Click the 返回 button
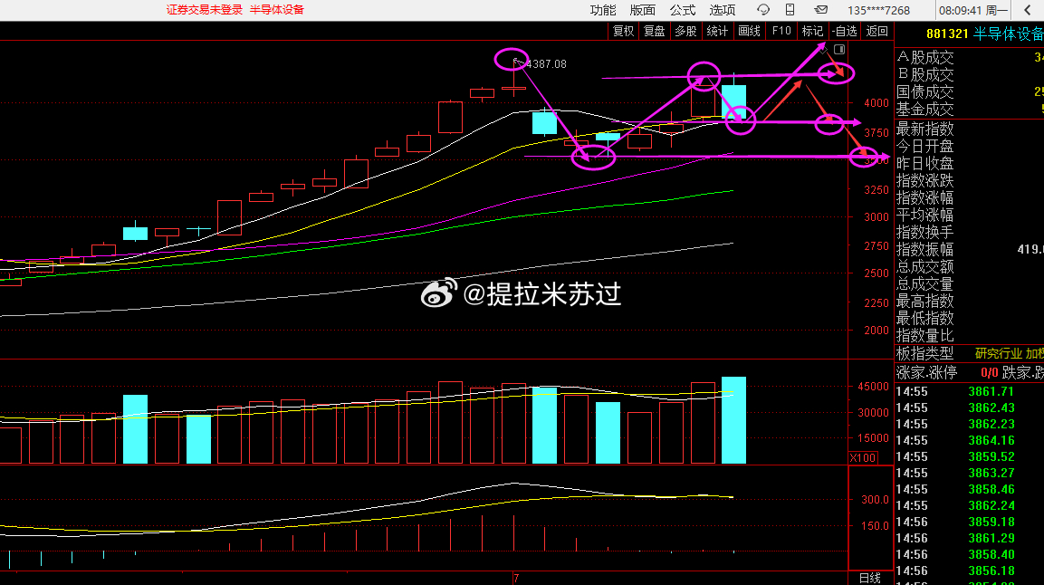This screenshot has height=585, width=1044. click(x=876, y=32)
